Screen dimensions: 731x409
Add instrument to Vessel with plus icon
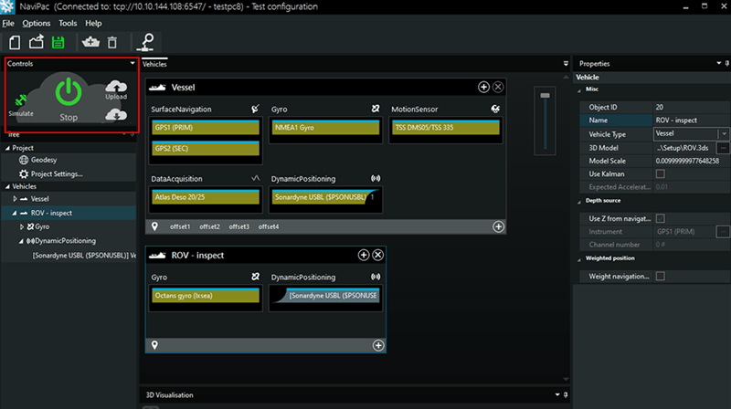coord(483,87)
